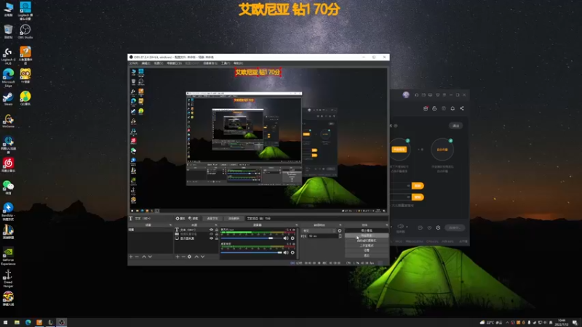Open View menu in OBS
The height and width of the screenshot is (327, 582).
point(159,63)
